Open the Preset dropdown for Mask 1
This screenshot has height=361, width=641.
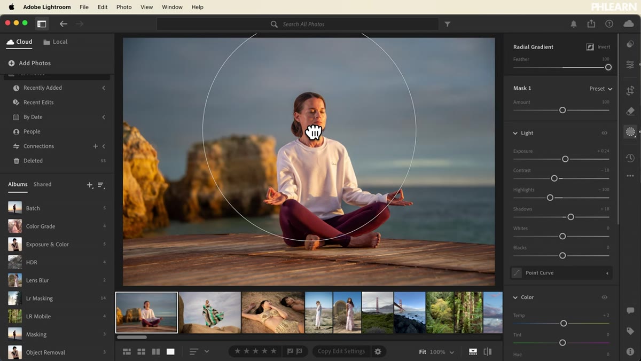click(601, 89)
